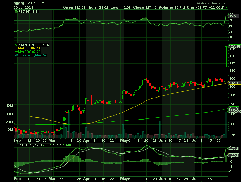
Task: Click the candlestick icon beside MMM (Daily) legend
Action: pyautogui.click(x=16, y=45)
